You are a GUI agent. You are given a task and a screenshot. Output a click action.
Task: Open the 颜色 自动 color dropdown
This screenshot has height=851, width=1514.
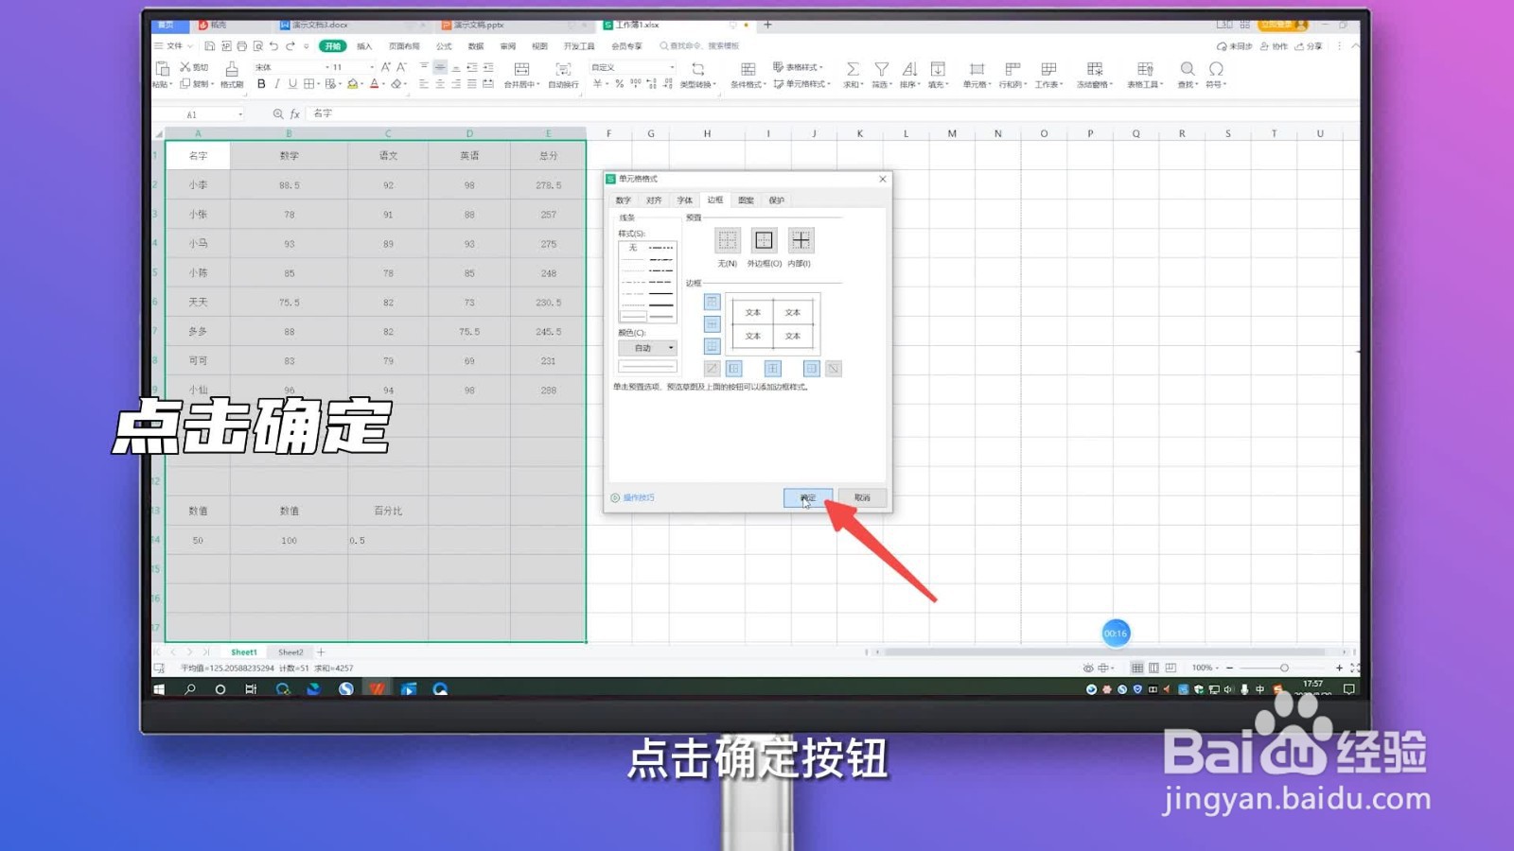coord(648,348)
